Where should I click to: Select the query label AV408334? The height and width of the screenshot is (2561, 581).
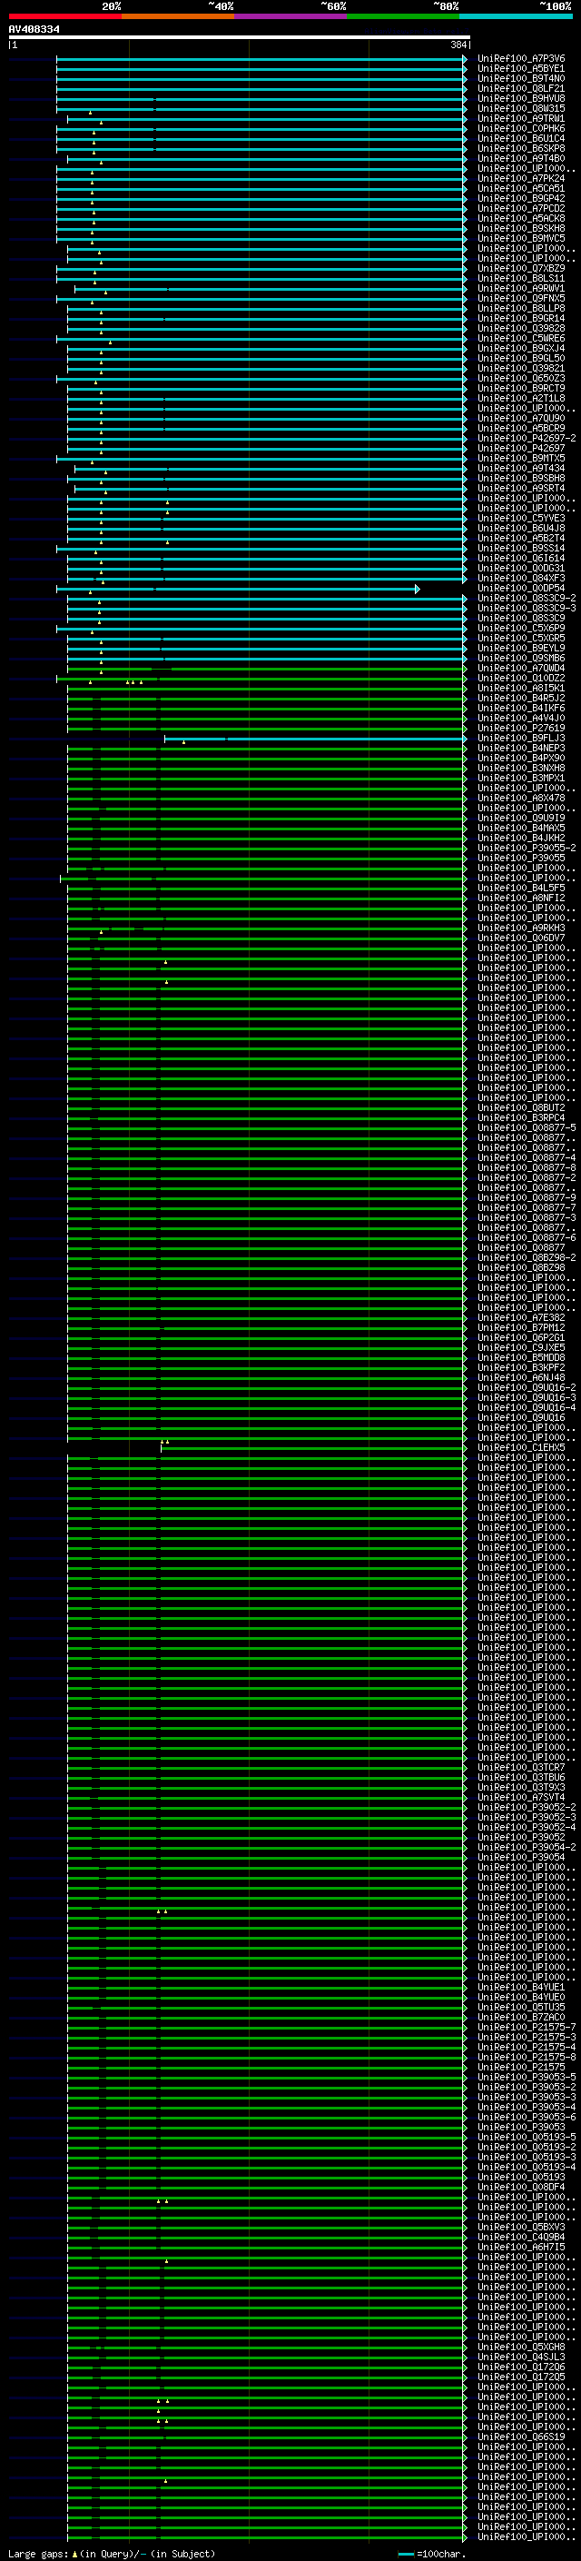34,29
